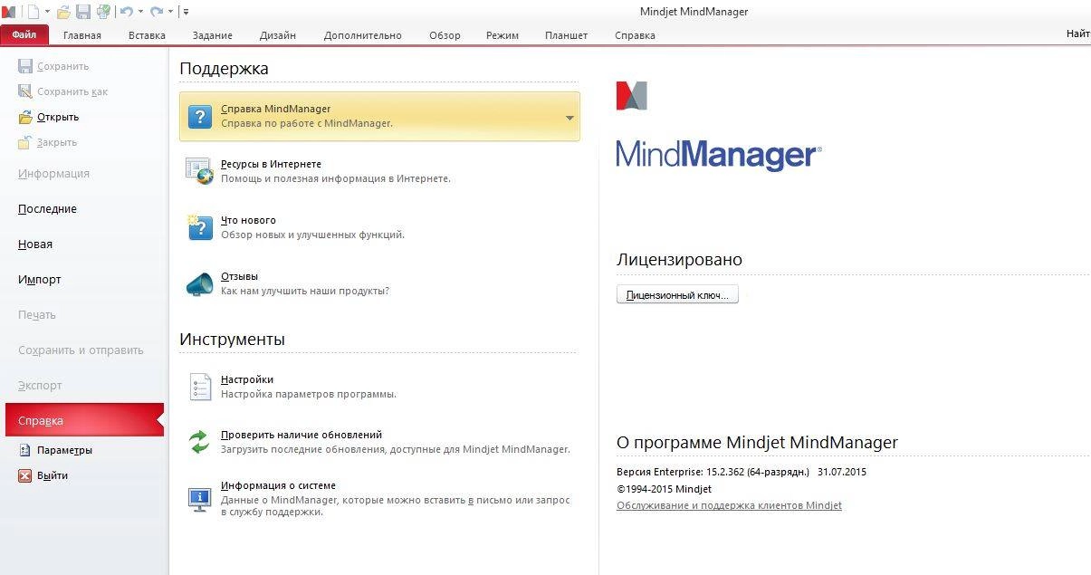Viewport: 1091px width, 575px height.
Task: Click the Undo arrow icon
Action: (x=126, y=12)
